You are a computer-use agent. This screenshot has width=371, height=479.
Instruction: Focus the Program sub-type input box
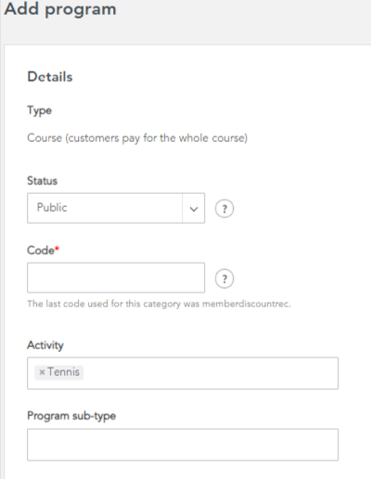coord(183,445)
